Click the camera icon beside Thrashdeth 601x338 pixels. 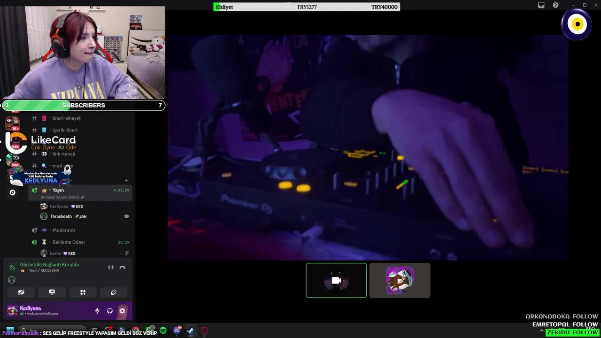click(126, 216)
